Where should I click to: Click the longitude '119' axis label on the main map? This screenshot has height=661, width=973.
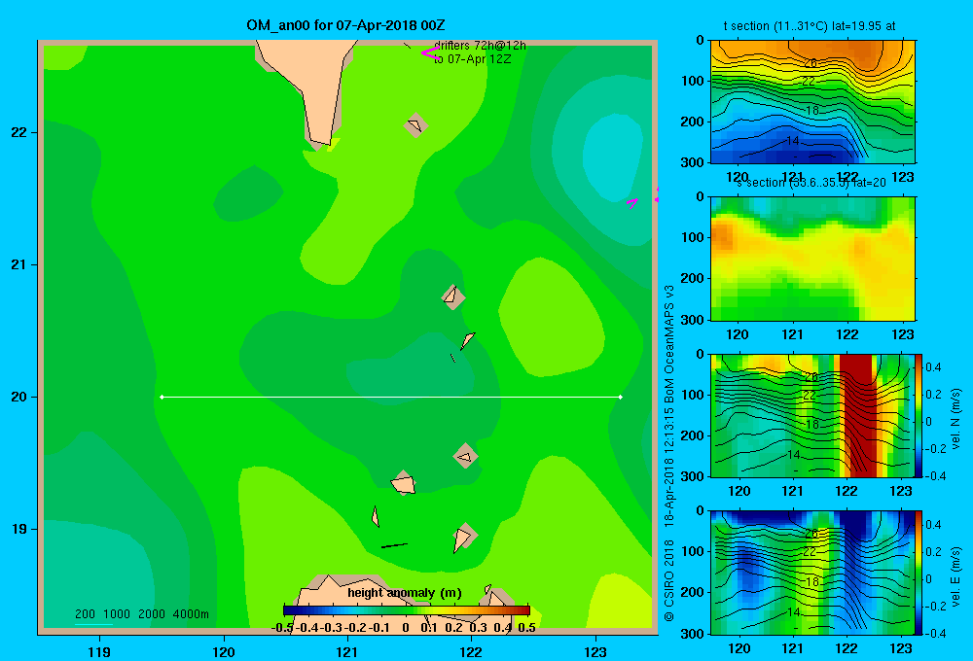pyautogui.click(x=99, y=651)
